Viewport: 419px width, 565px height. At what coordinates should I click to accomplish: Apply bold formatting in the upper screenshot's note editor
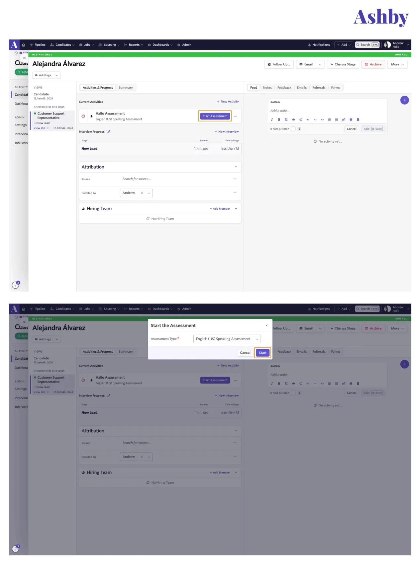click(279, 120)
